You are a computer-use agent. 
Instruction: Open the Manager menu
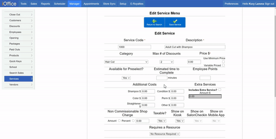75,4
